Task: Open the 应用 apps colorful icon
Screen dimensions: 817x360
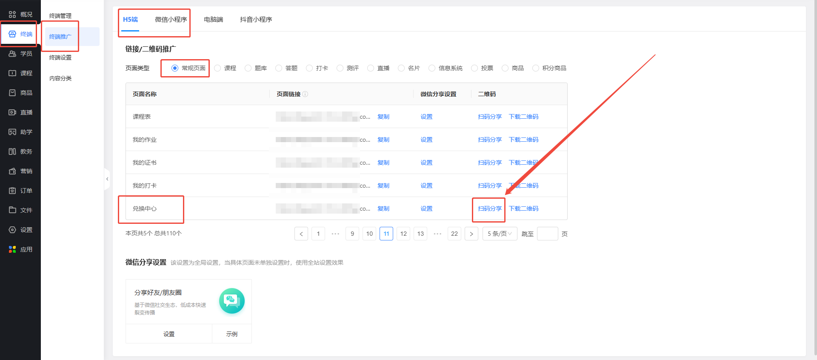Action: 12,249
